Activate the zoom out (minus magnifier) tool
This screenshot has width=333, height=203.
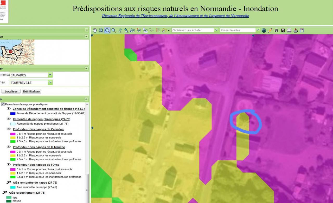(x=114, y=30)
